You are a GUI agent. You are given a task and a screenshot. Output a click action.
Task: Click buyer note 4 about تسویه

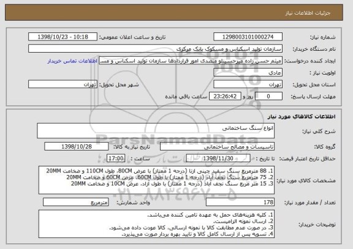pyautogui.click(x=197, y=234)
